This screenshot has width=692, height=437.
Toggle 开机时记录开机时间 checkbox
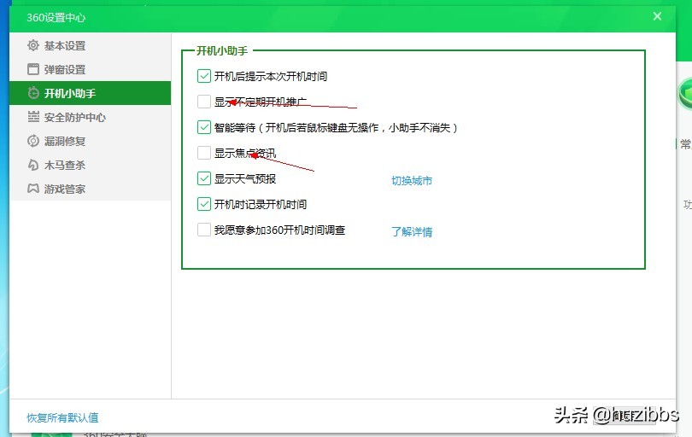[204, 204]
